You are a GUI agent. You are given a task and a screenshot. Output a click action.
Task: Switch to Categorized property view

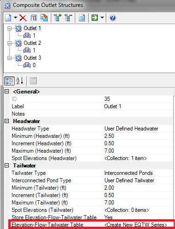9,81
